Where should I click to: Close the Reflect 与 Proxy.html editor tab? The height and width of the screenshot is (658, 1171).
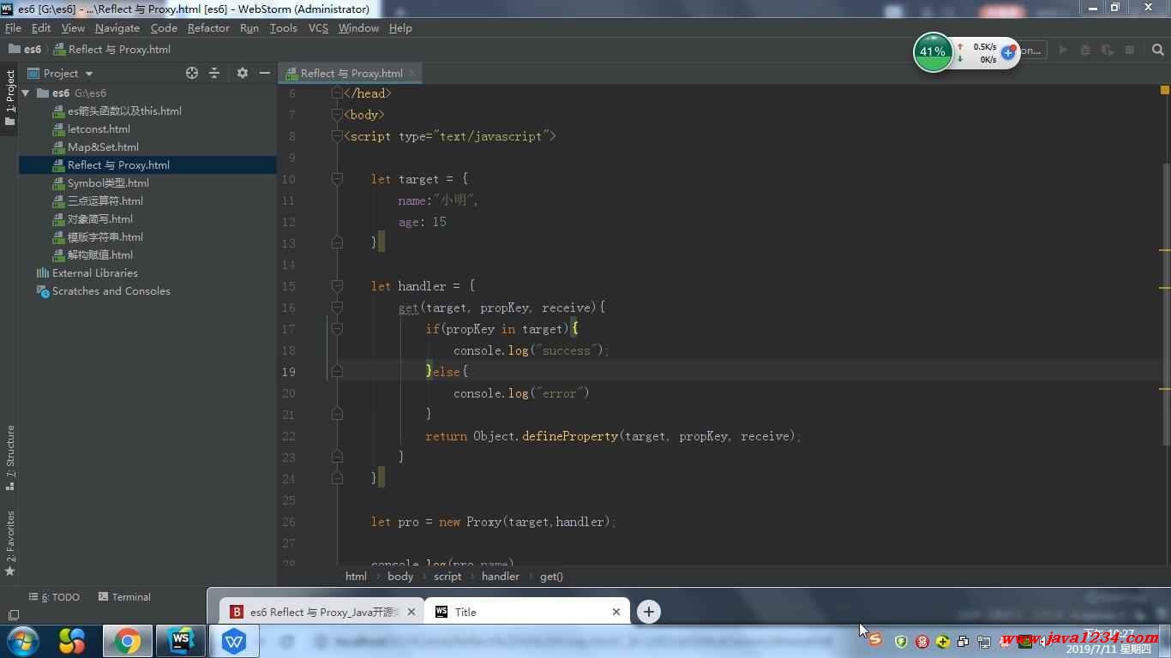click(x=412, y=73)
